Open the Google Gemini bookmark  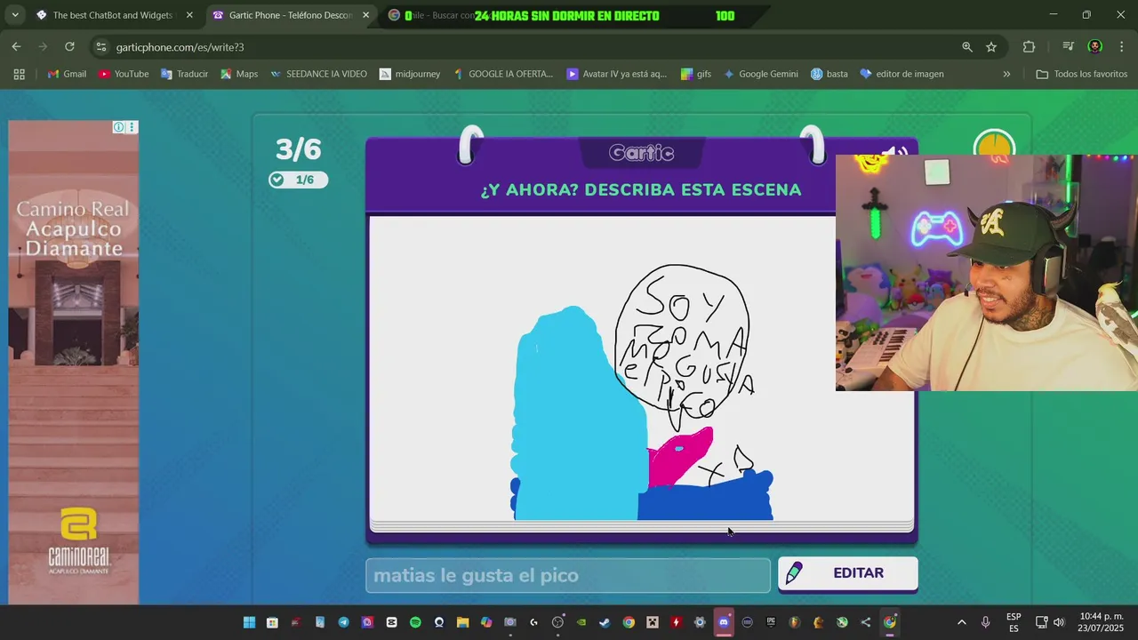click(760, 74)
